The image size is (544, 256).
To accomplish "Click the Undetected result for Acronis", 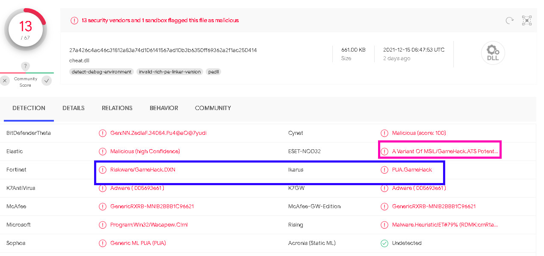I will [407, 243].
